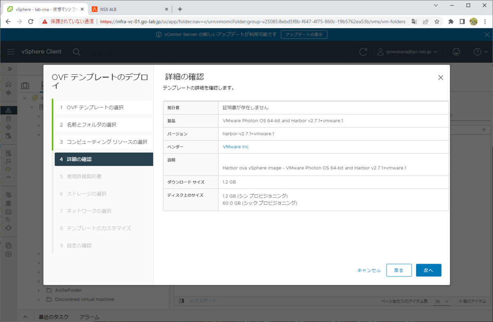Open Developer Center code icon in sidebar
Image resolution: width=493 pixels, height=322 pixels.
pyautogui.click(x=9, y=177)
